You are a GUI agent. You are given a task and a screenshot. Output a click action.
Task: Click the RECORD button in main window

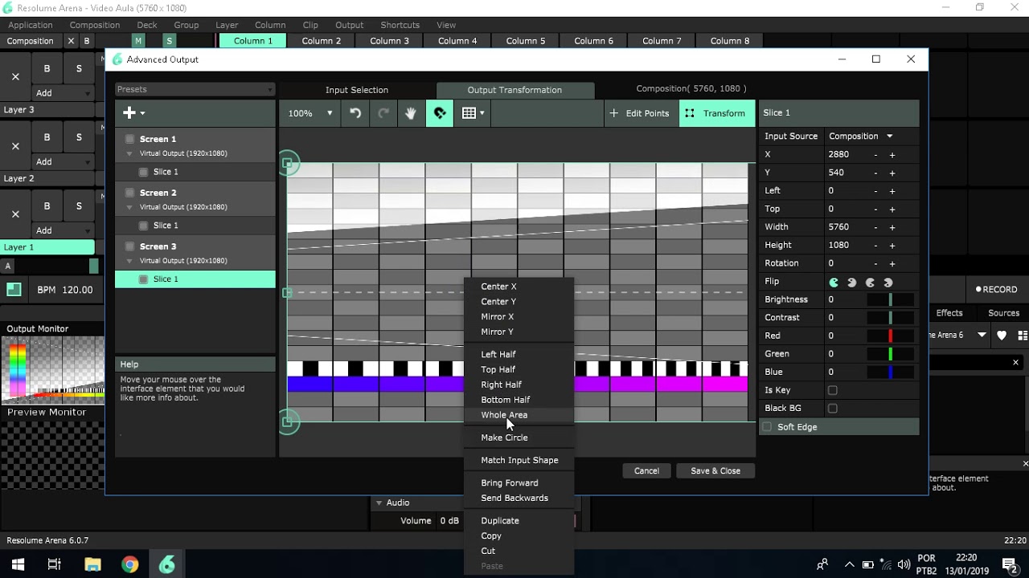click(x=997, y=289)
